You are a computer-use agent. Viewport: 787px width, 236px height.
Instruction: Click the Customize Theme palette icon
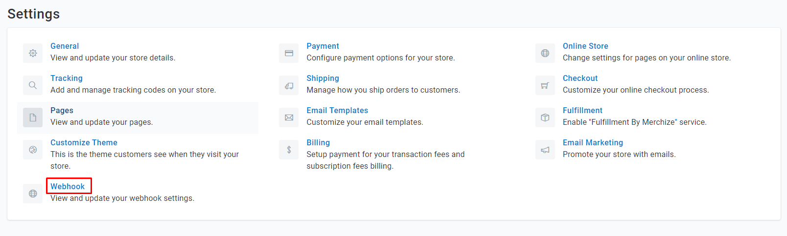33,150
